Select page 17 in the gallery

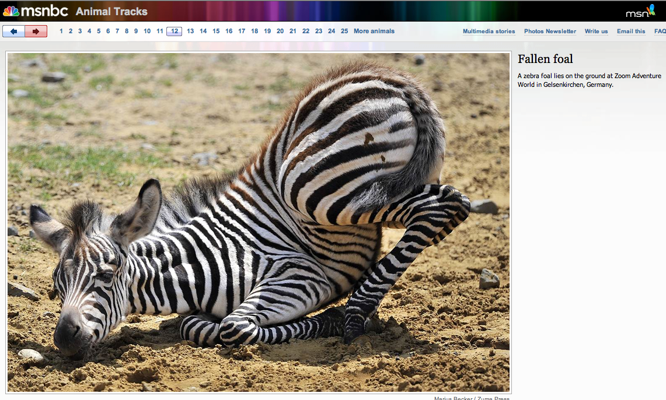tap(242, 31)
